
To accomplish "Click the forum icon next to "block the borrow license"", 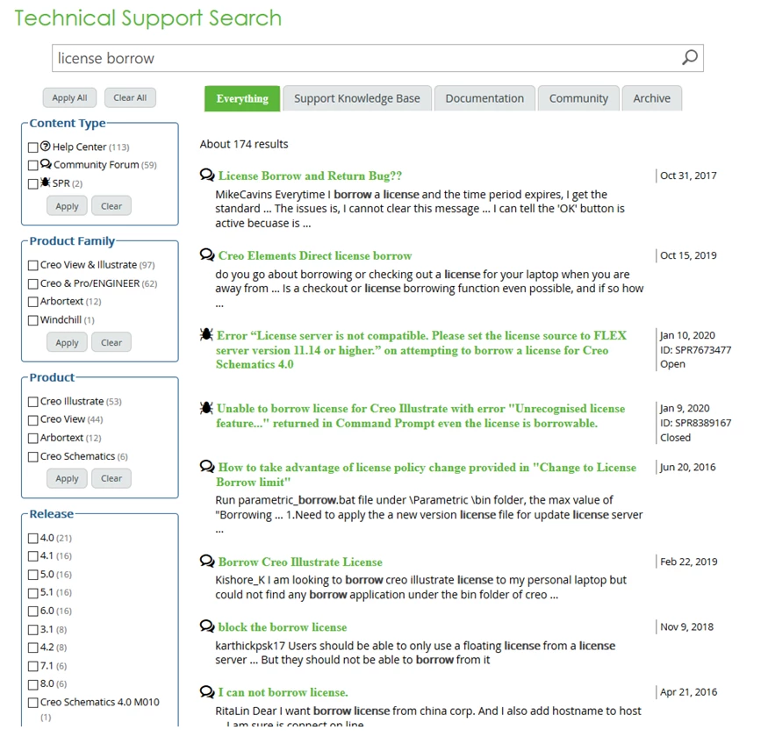I will 205,626.
